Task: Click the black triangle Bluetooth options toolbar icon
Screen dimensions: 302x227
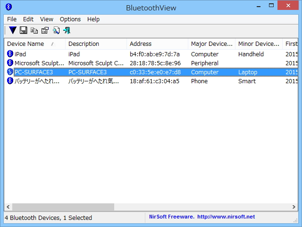Action: pos(13,30)
